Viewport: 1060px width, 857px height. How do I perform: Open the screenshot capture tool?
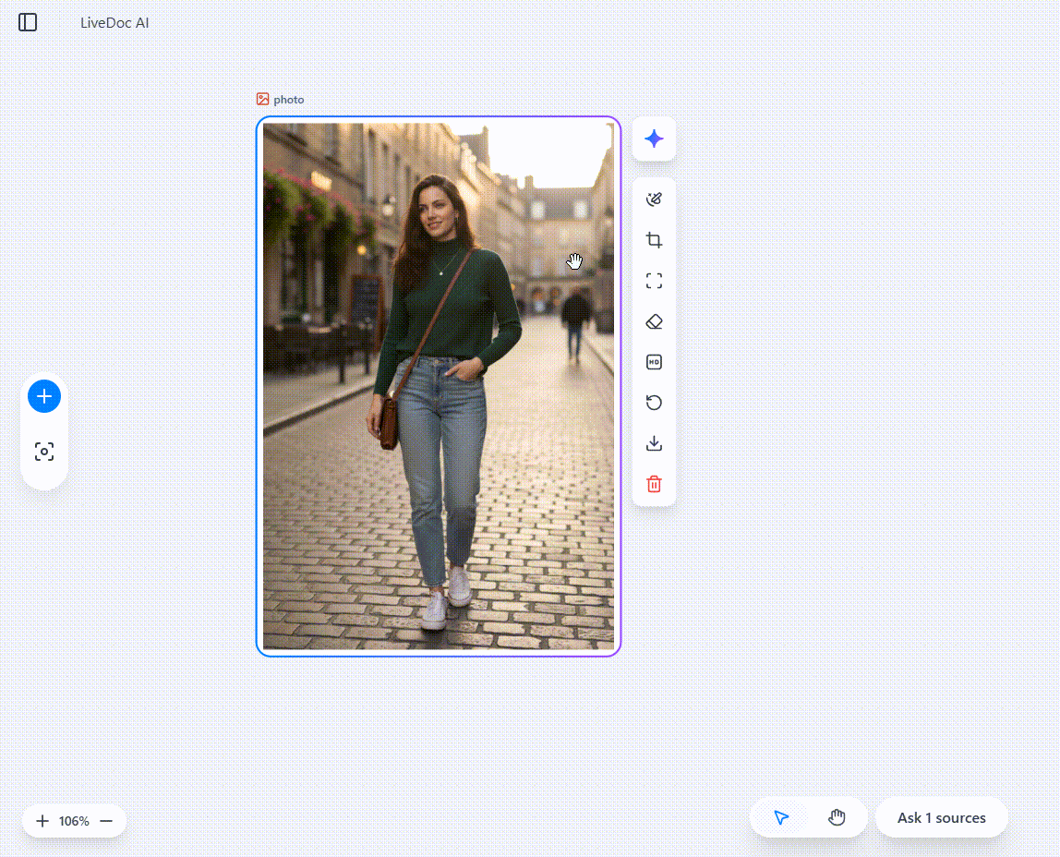(x=43, y=452)
